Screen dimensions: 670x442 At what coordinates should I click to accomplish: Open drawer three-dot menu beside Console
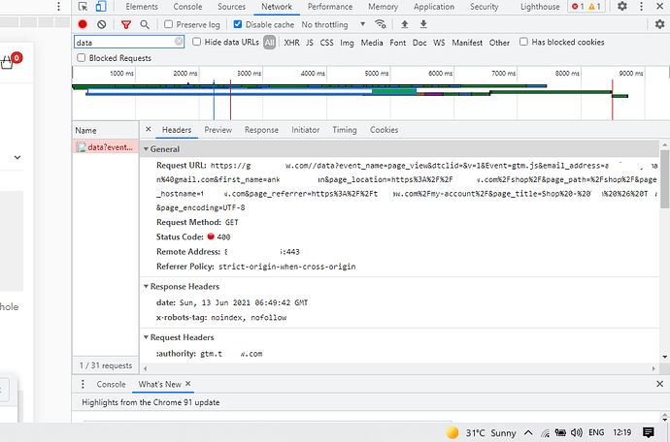pyautogui.click(x=83, y=384)
